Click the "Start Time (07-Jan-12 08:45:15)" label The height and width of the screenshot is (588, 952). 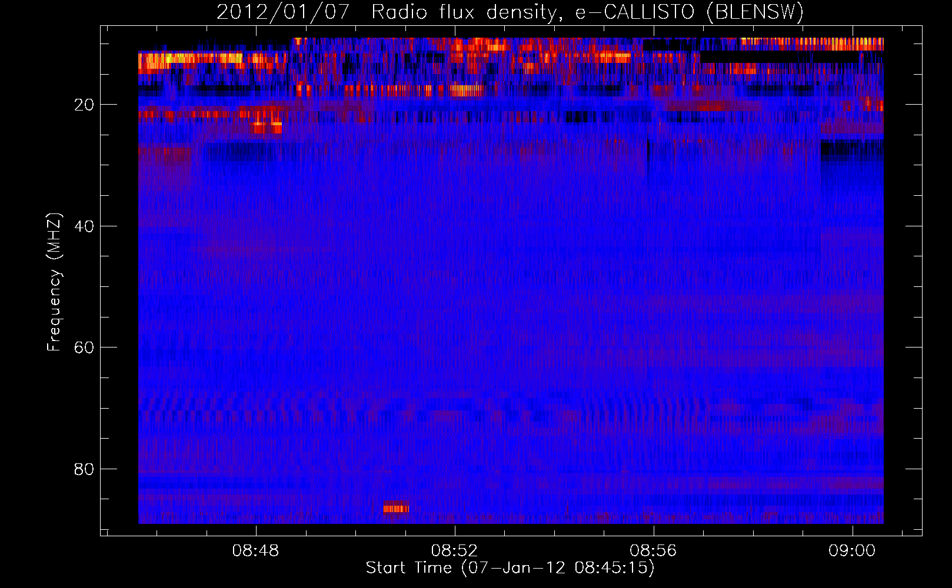[510, 568]
